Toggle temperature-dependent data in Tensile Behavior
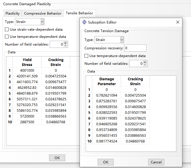Image resolution: width=191 pixels, height=168 pixels. point(7,37)
